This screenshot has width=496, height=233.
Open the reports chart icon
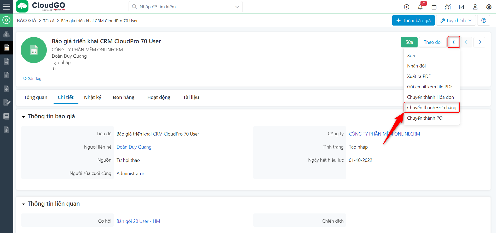tap(448, 7)
